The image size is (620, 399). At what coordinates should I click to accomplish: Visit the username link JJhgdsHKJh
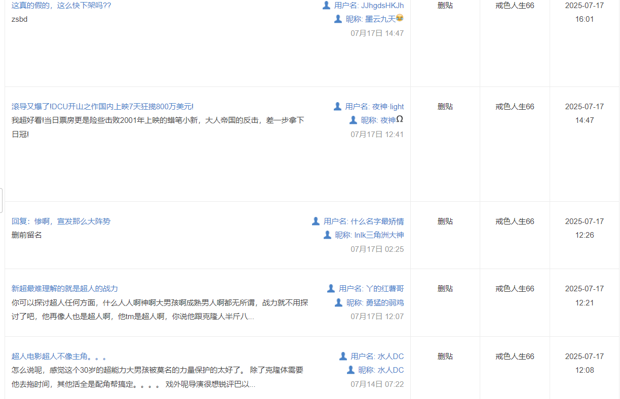coord(382,6)
